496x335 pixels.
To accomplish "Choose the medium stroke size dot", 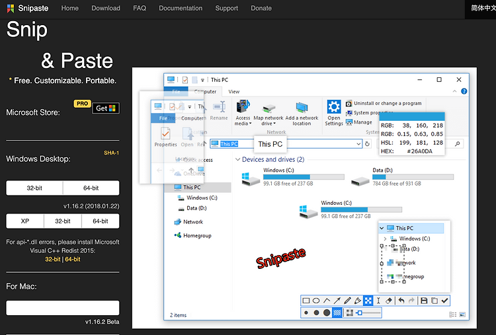I will (316, 313).
